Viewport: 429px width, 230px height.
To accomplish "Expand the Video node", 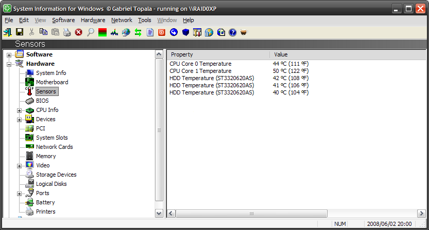I will [x=19, y=166].
